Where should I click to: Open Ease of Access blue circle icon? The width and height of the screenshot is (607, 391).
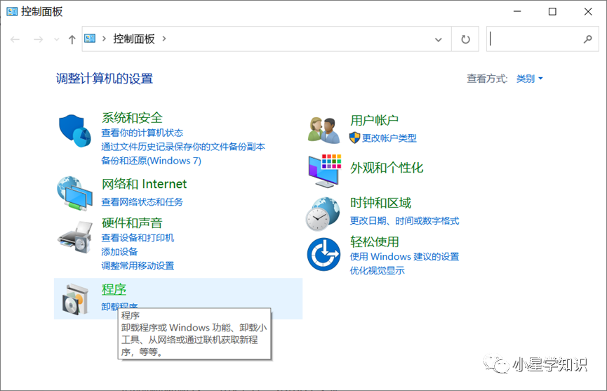click(323, 254)
